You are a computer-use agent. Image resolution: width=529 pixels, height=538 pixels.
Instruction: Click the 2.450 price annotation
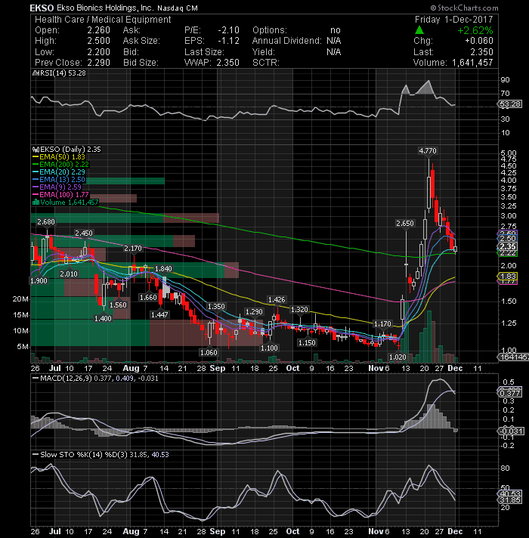[84, 233]
